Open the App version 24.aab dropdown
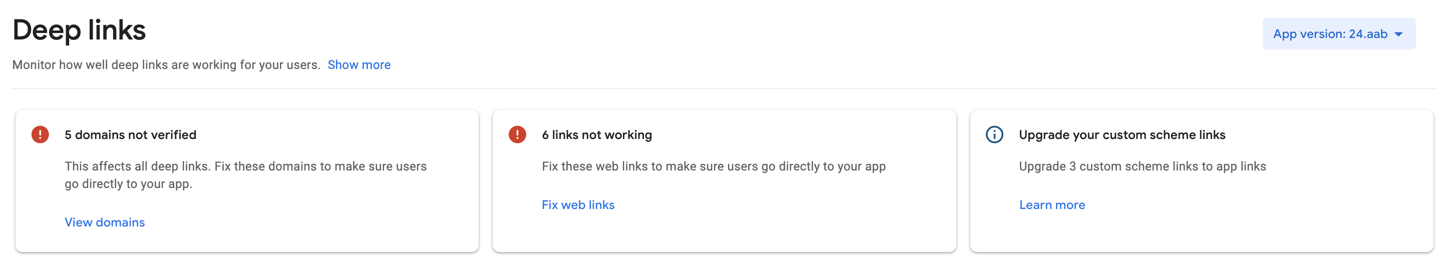 (1330, 34)
